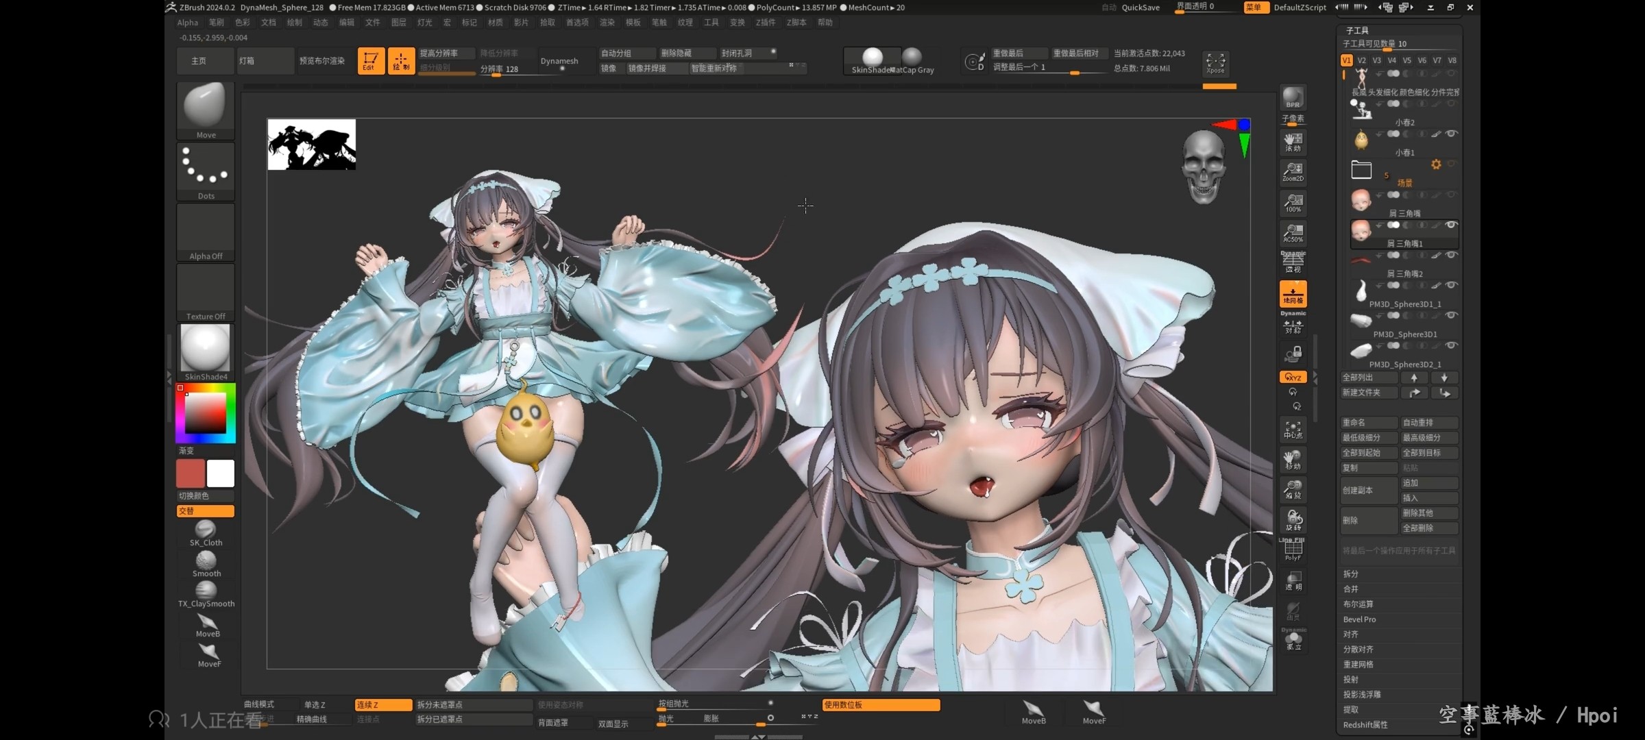This screenshot has height=740, width=1645.
Task: Click the BPR render button
Action: point(1293,97)
